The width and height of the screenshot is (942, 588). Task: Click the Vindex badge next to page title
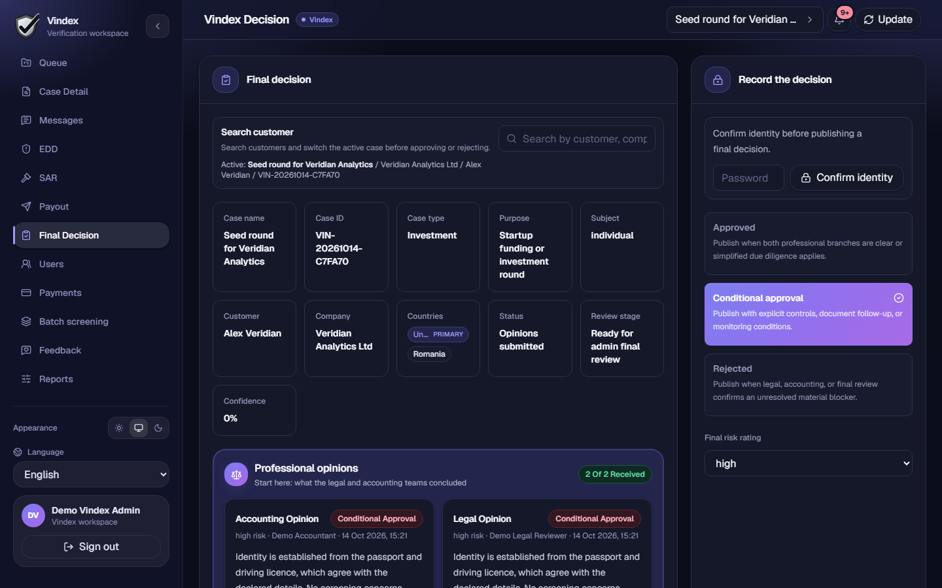[317, 20]
